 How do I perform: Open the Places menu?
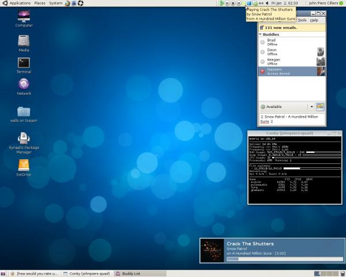[x=40, y=3]
